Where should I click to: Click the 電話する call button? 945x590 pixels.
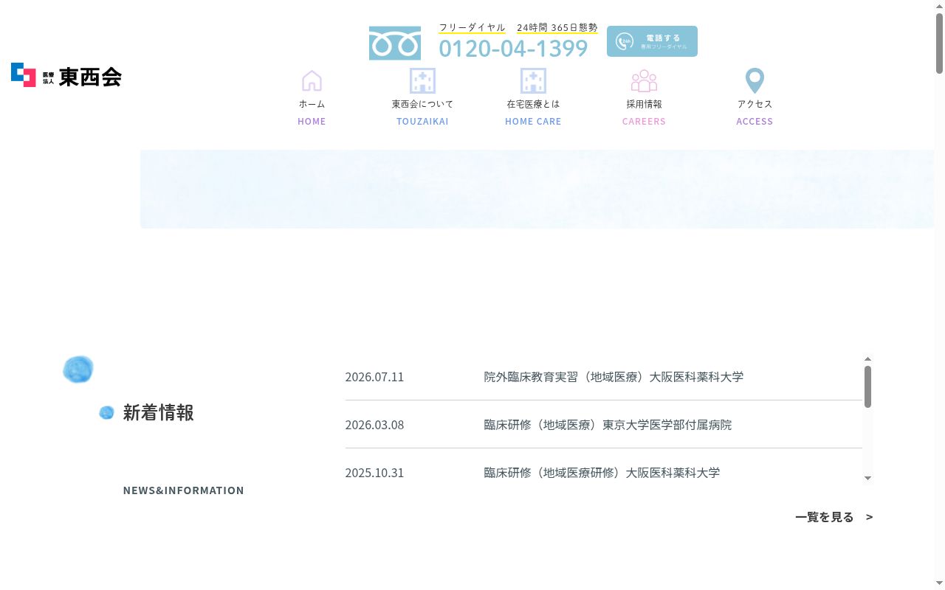[652, 41]
